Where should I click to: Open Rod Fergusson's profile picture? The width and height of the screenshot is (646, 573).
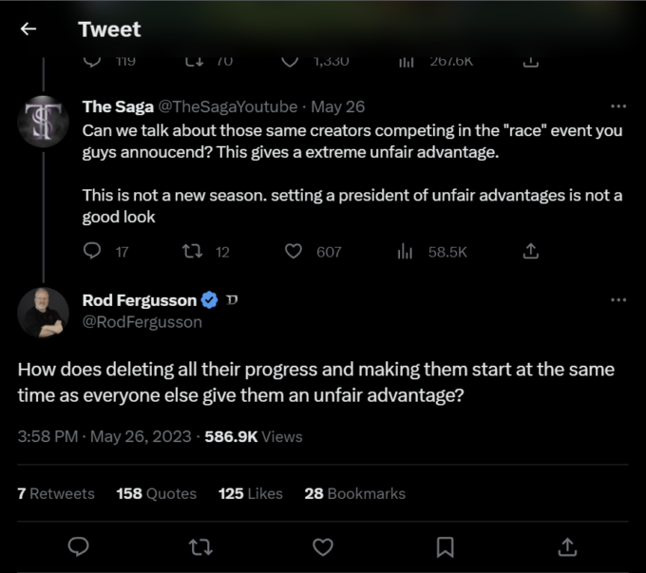44,313
